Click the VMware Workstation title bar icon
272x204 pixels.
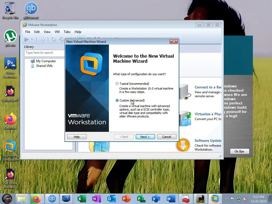[x=25, y=25]
